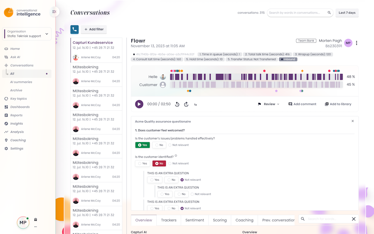Image resolution: width=374 pixels, height=234 pixels.
Task: Select No for issues handled effectively
Action: 159,145
